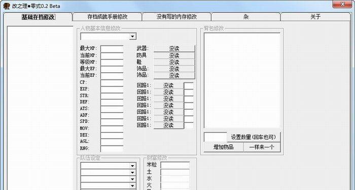Choose the 鞋 没读 button

174,62
